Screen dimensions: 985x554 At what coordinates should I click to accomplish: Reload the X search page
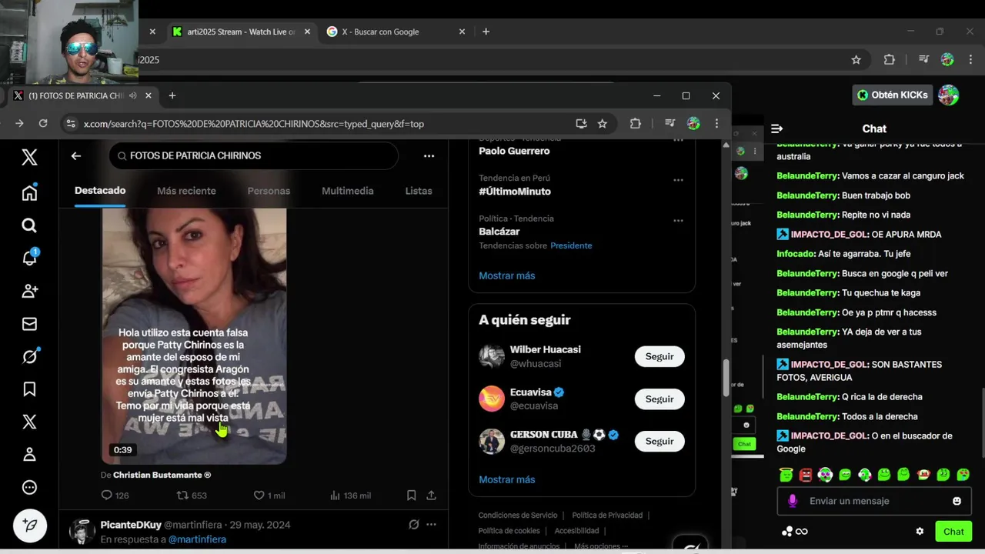pyautogui.click(x=43, y=123)
